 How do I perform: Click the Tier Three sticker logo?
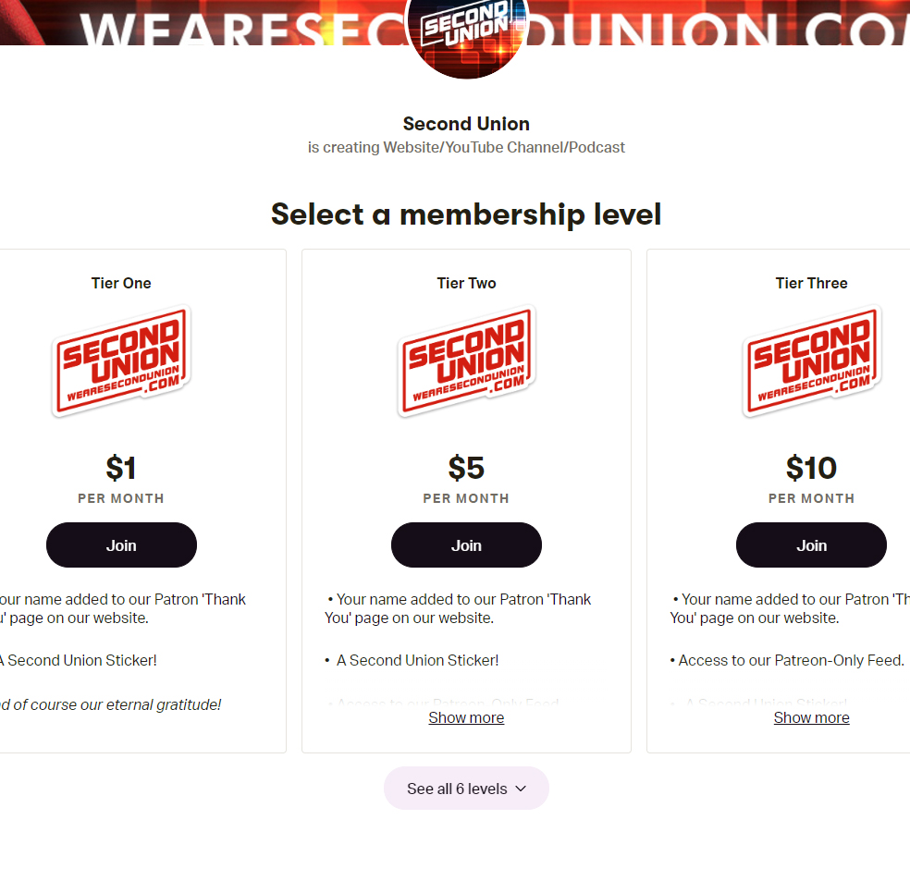[811, 361]
